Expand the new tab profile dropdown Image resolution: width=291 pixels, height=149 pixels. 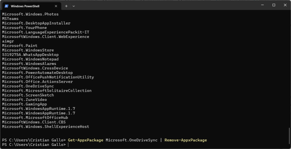tap(74, 6)
